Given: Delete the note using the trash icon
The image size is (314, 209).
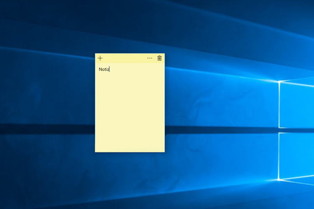Looking at the screenshot, I should [160, 58].
